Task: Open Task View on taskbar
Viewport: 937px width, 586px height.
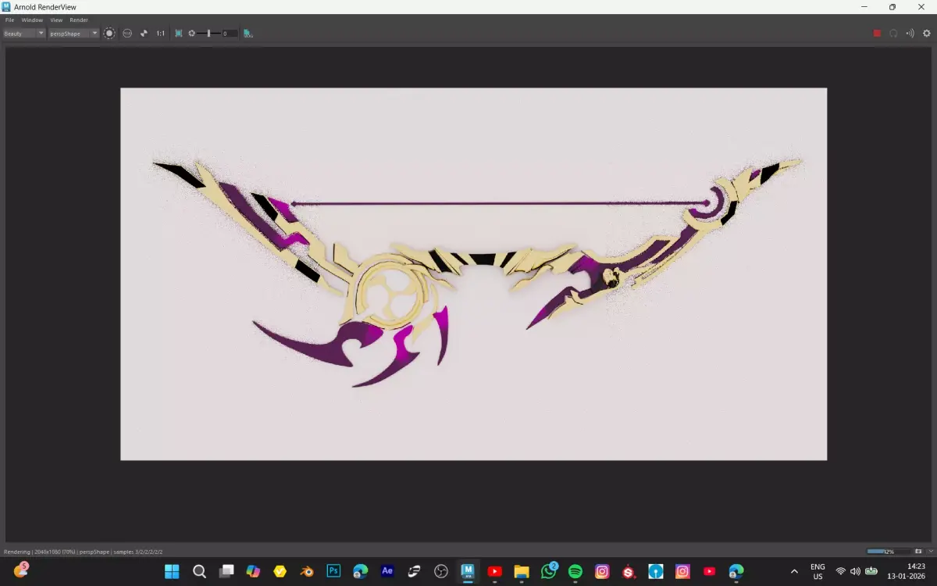Action: (x=226, y=571)
